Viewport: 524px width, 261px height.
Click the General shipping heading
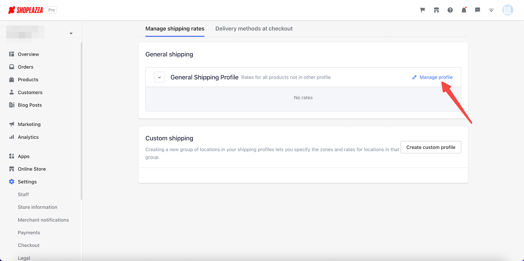pyautogui.click(x=169, y=54)
